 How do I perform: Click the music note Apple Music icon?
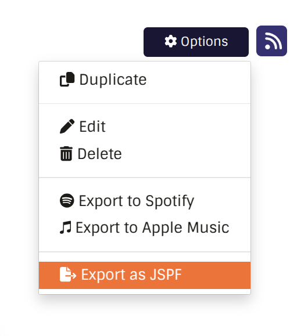pos(66,227)
